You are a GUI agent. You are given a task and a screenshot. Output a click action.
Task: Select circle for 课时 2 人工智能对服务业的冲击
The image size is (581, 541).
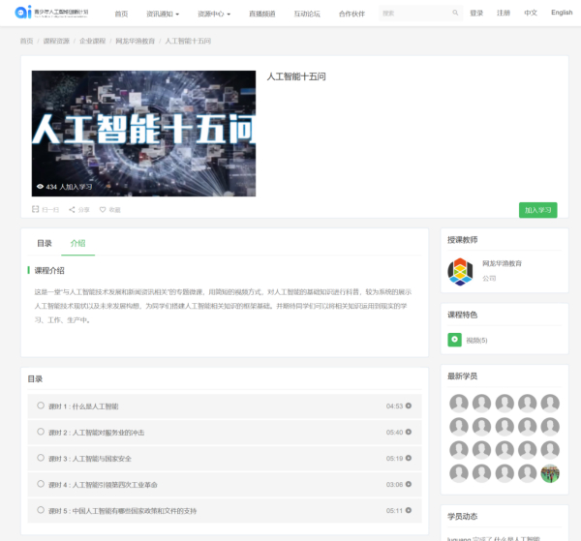pyautogui.click(x=41, y=432)
